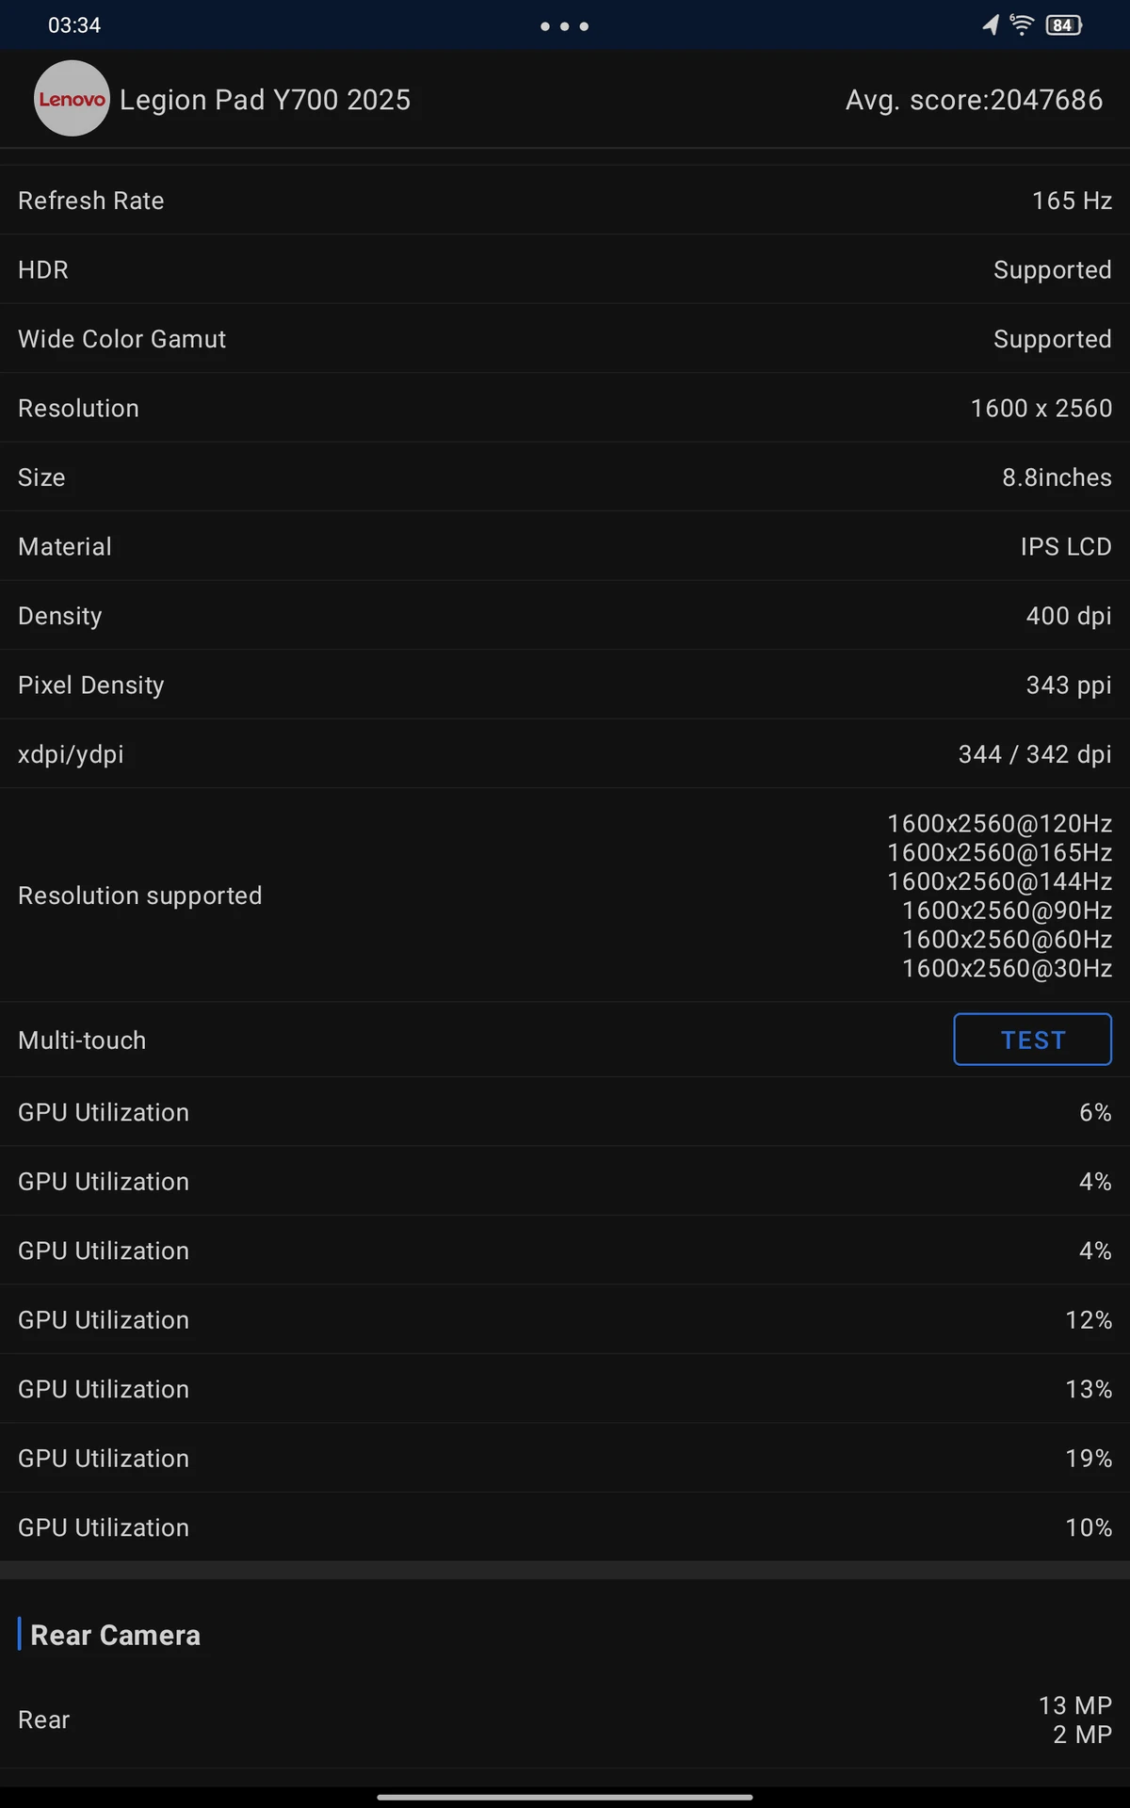Viewport: 1130px width, 1808px height.
Task: Tap the Resolution supported list row
Action: tap(565, 896)
